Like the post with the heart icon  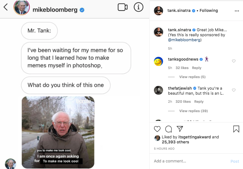157,129
